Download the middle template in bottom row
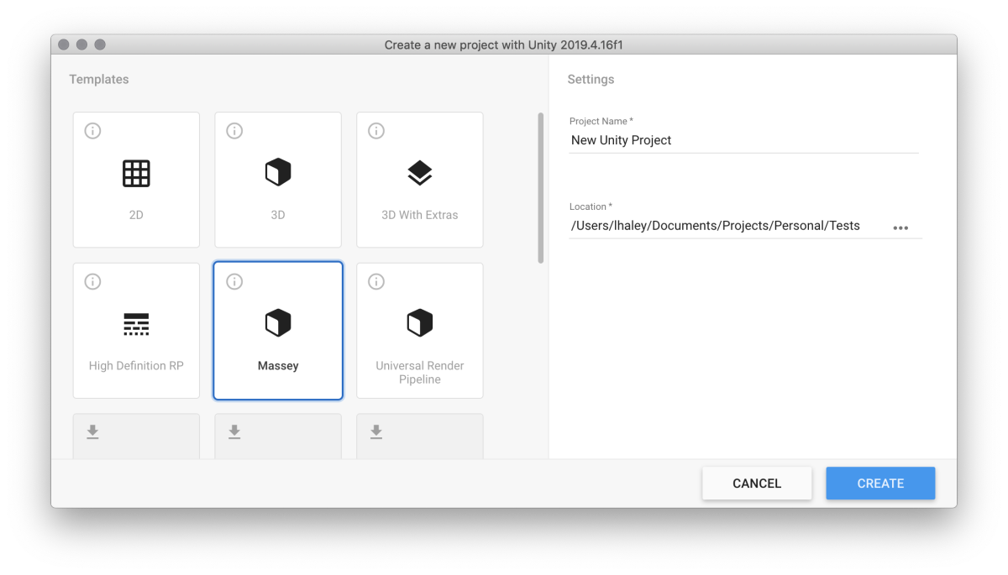The image size is (1008, 575). 235,431
